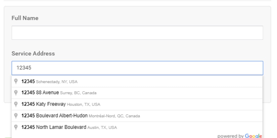
Task: Click the pin icon beside 88 Avenue
Action: coord(16,93)
